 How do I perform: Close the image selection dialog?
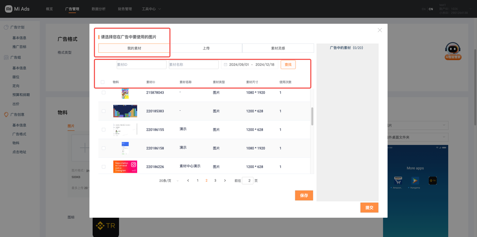pos(380,30)
